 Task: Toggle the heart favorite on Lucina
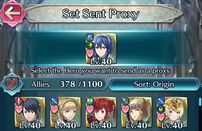click(x=90, y=53)
